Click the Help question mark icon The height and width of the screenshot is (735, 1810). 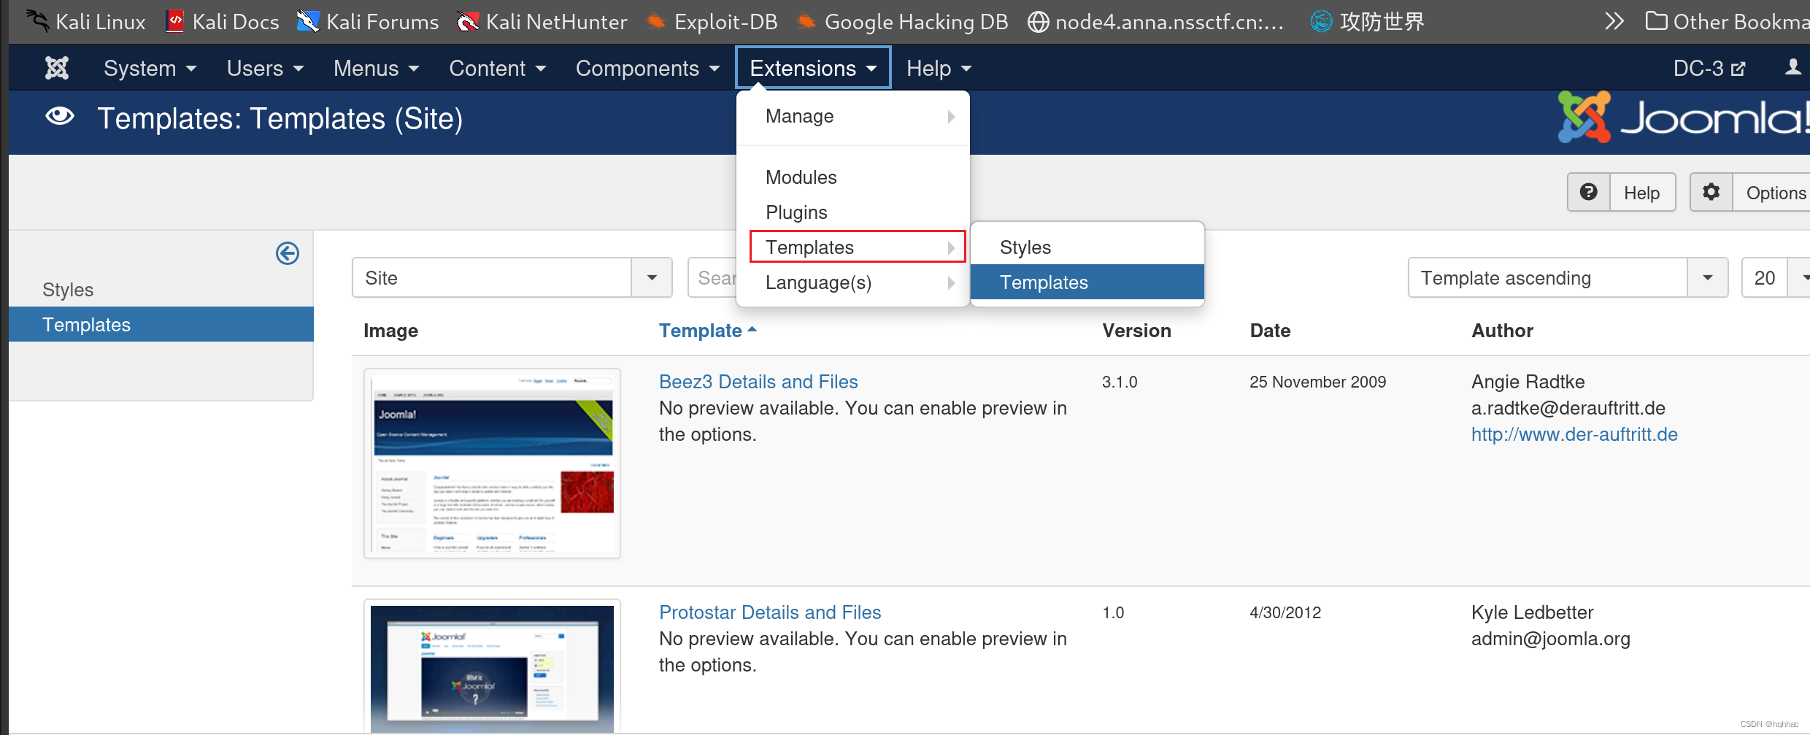tap(1589, 192)
